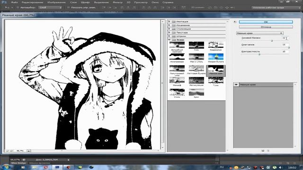The image size is (303, 170).
Task: Switch to the Mini Bridge tab
Action: [19, 163]
